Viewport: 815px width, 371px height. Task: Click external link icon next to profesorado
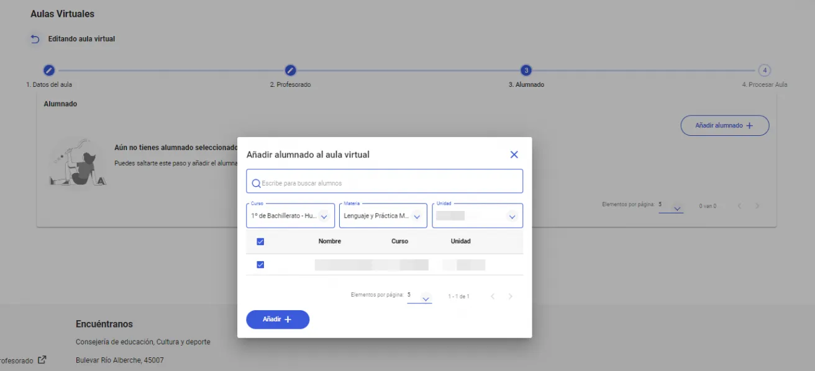click(x=42, y=360)
